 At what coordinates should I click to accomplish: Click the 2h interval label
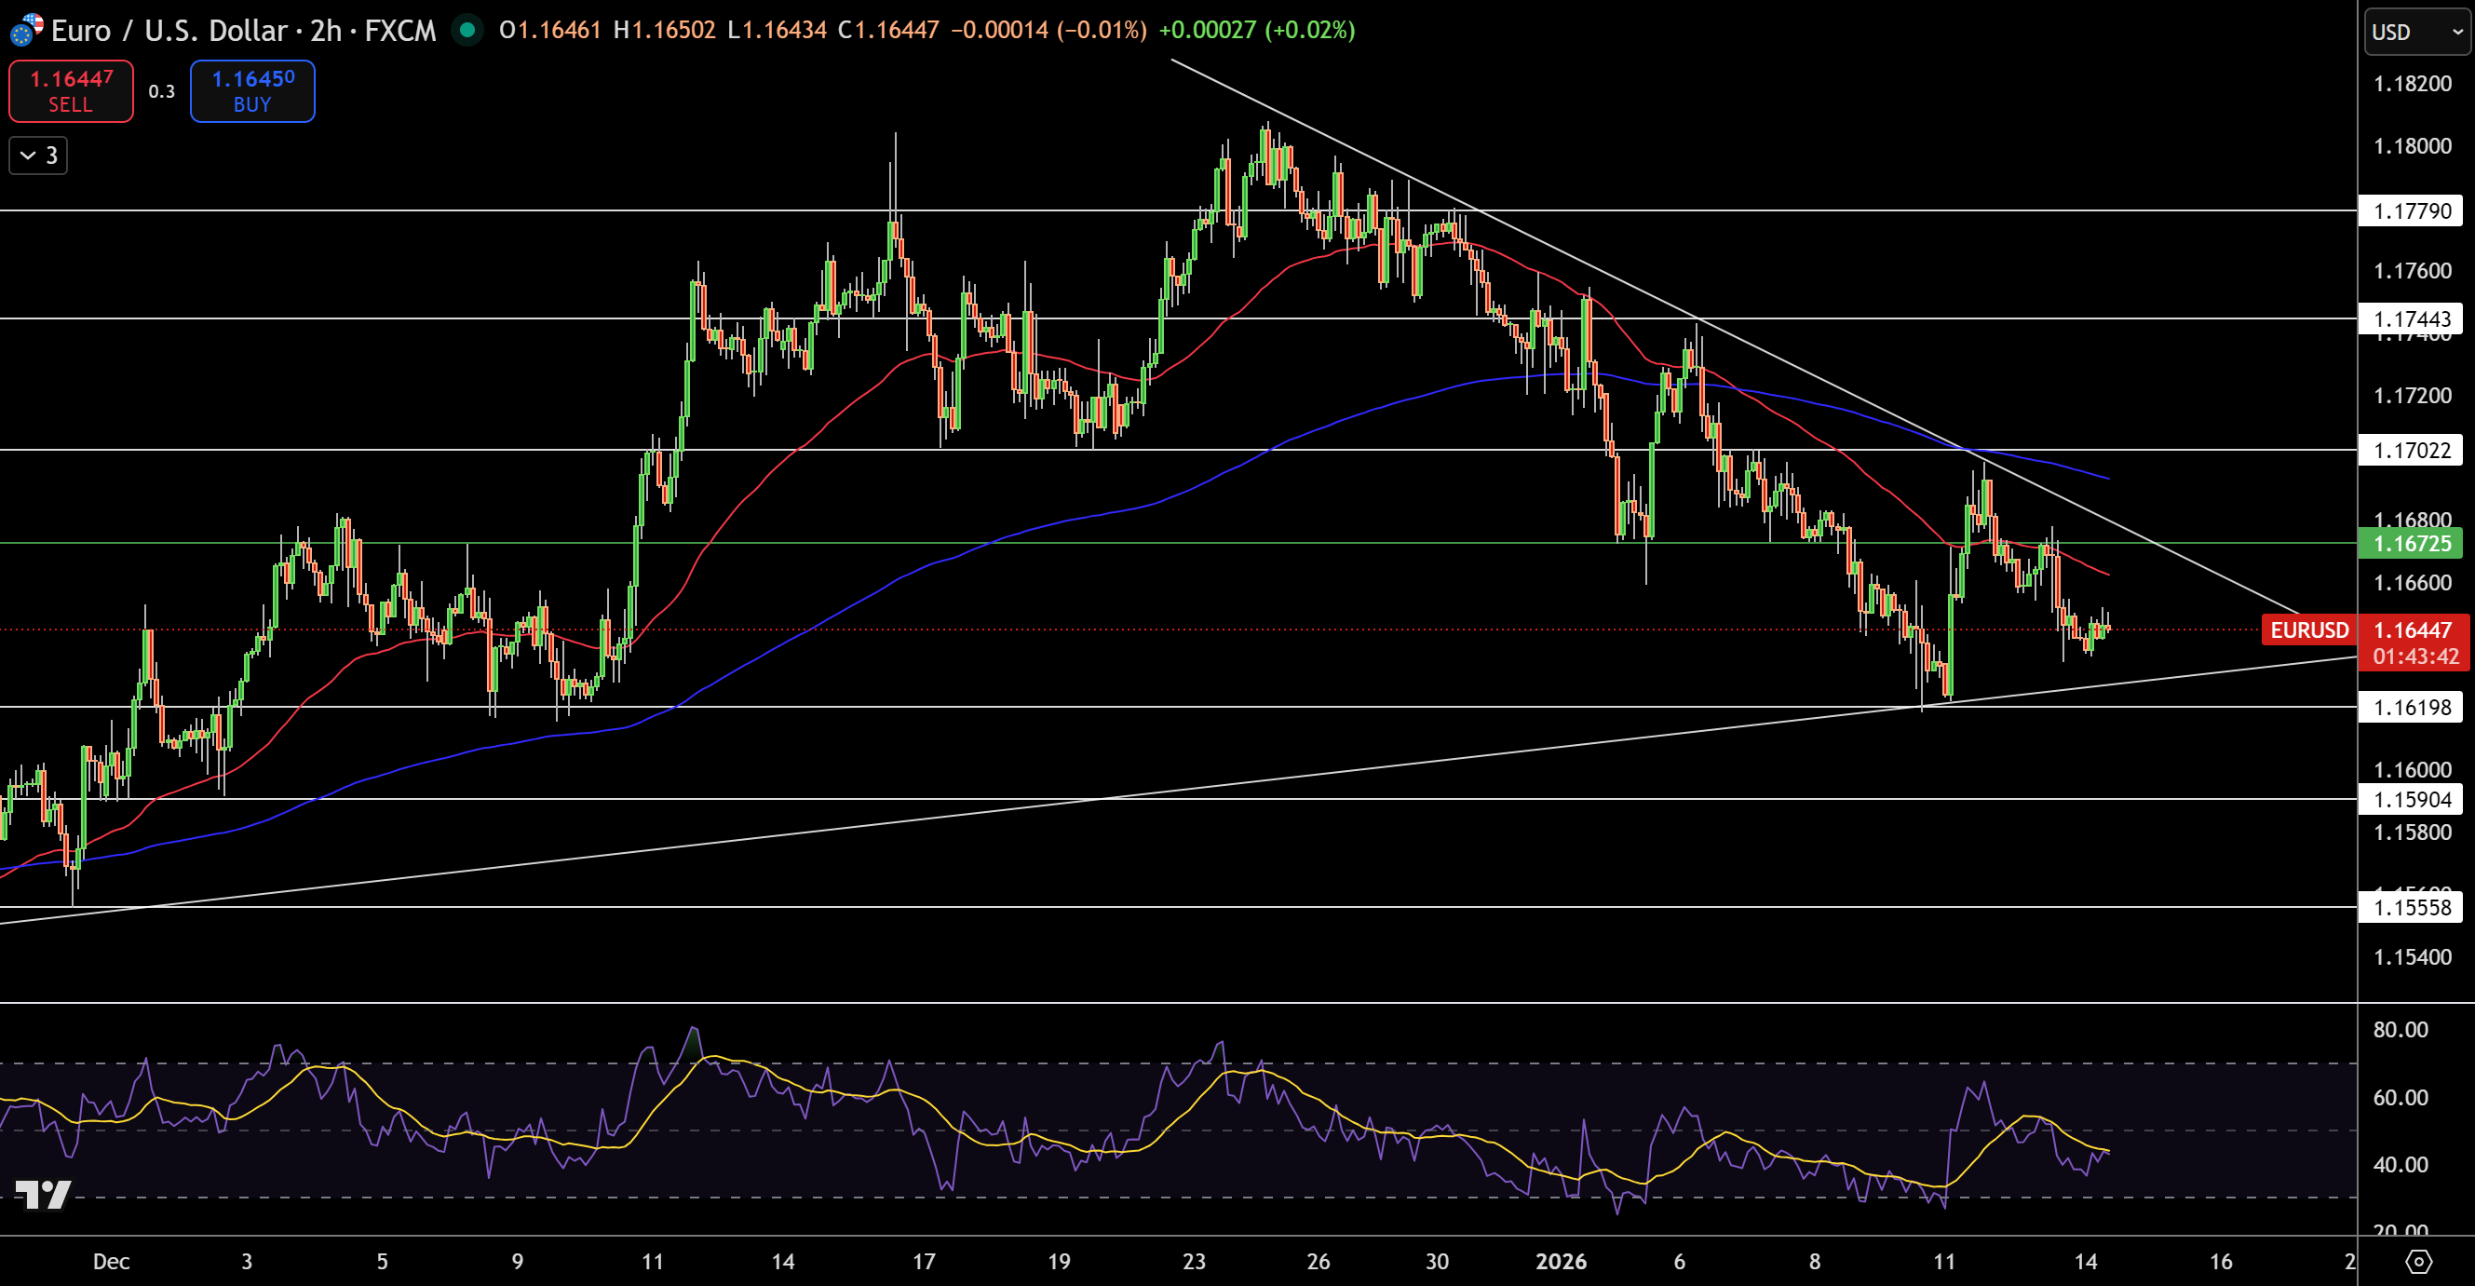pos(327,31)
